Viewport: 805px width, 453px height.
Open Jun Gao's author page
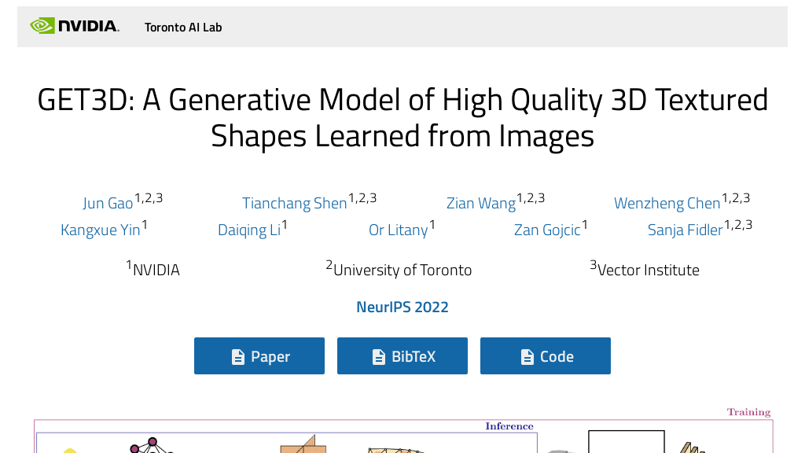[108, 203]
